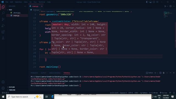Open errors and warnings status item
The image size is (176, 99).
click(x=5, y=93)
